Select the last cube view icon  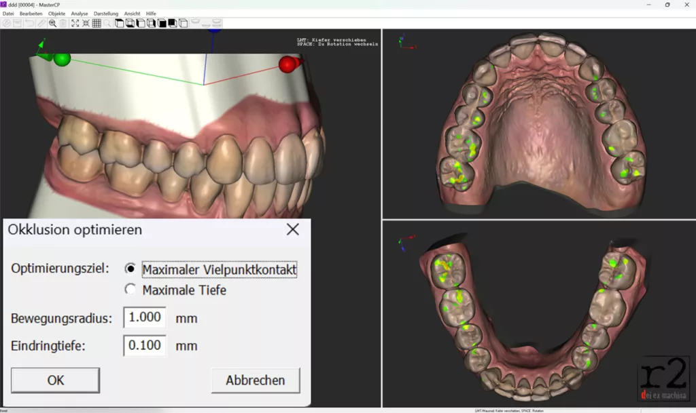click(183, 23)
